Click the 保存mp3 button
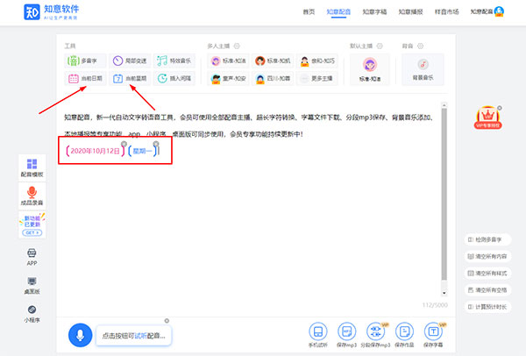This screenshot has width=526, height=356. pos(348,337)
